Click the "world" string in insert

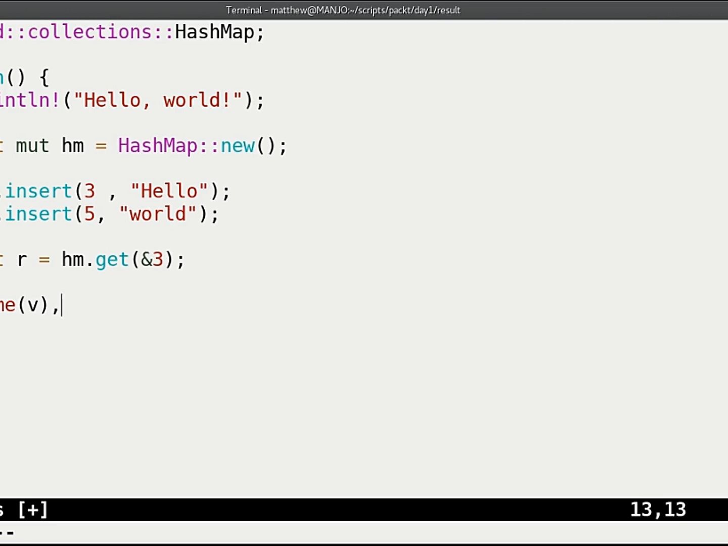158,214
